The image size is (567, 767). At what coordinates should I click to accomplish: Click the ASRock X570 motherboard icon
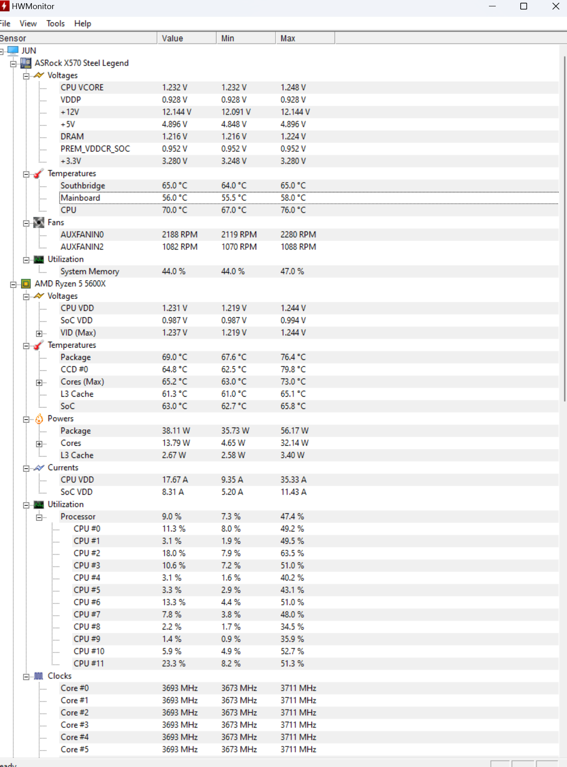coord(26,63)
